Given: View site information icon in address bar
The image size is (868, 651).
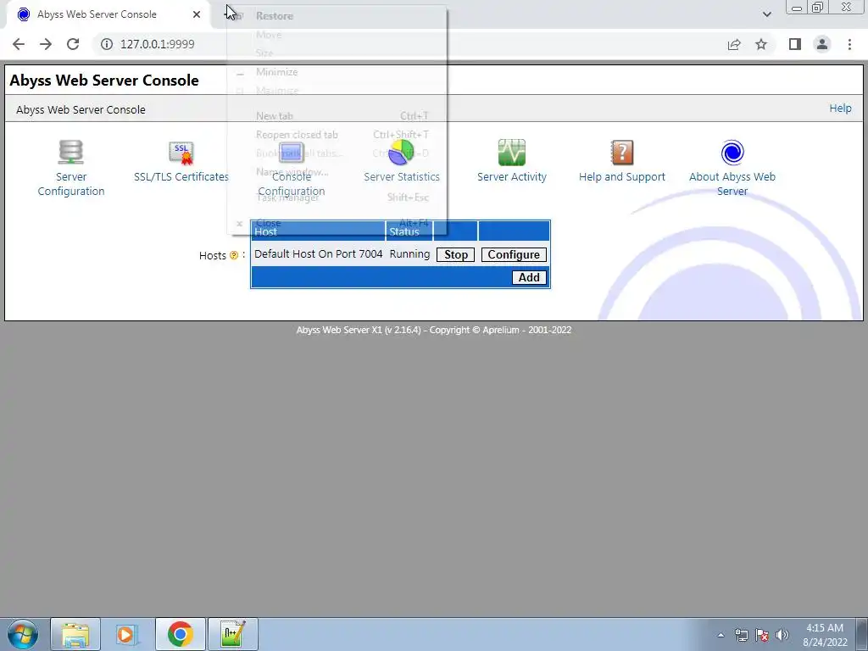Looking at the screenshot, I should click(x=107, y=44).
